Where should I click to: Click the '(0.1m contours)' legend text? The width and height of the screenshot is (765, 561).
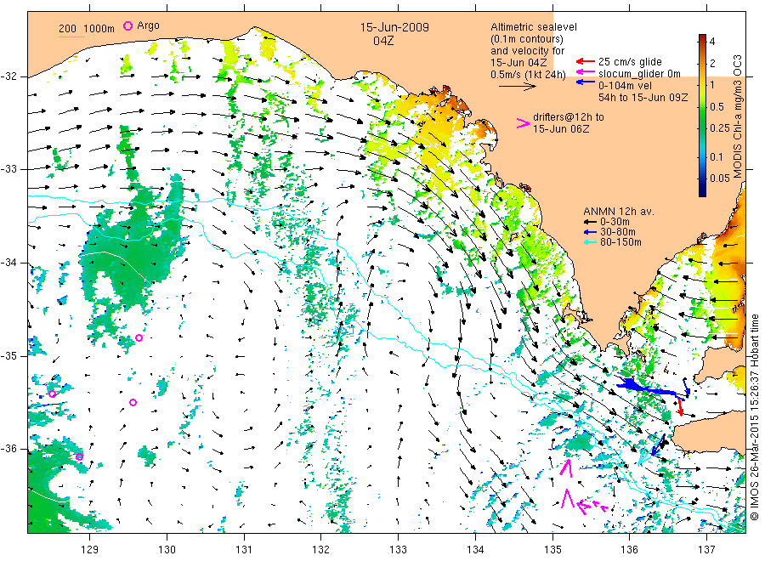click(526, 39)
